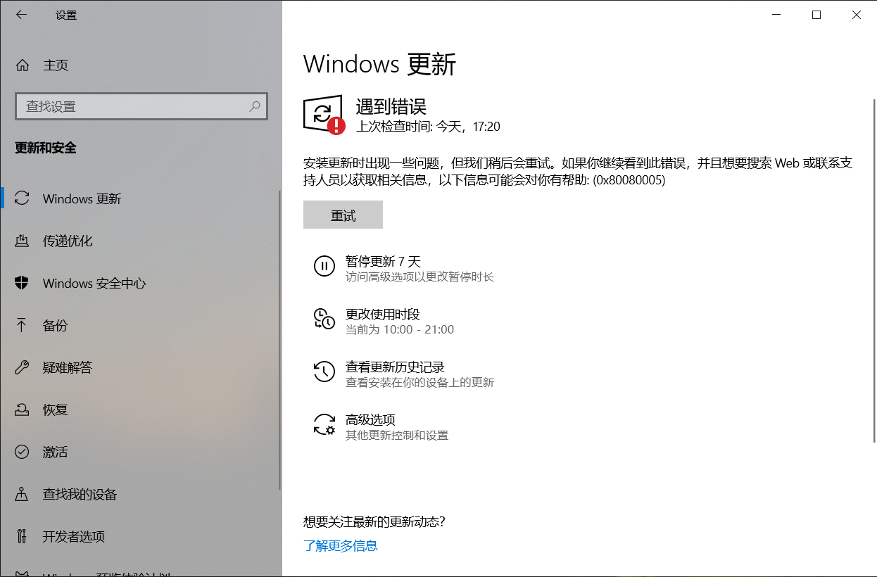The height and width of the screenshot is (577, 877).
Task: Click the 传递优化 icon
Action: (22, 241)
